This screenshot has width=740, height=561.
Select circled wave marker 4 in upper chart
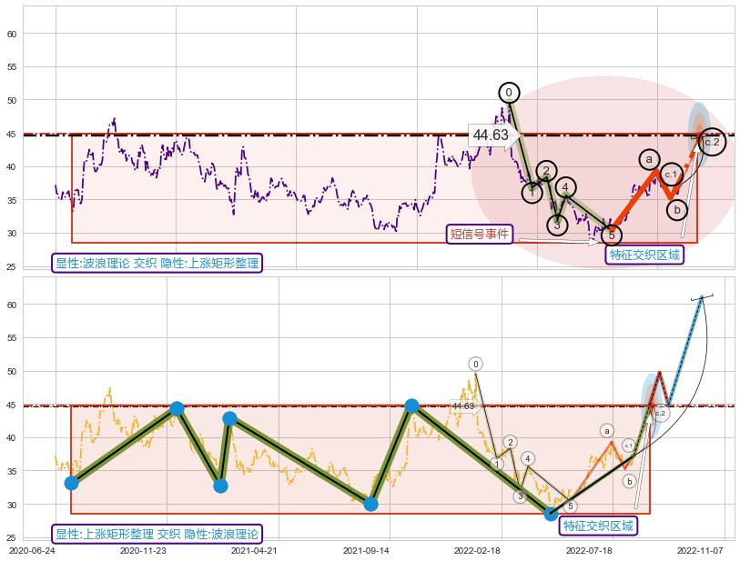[x=565, y=188]
